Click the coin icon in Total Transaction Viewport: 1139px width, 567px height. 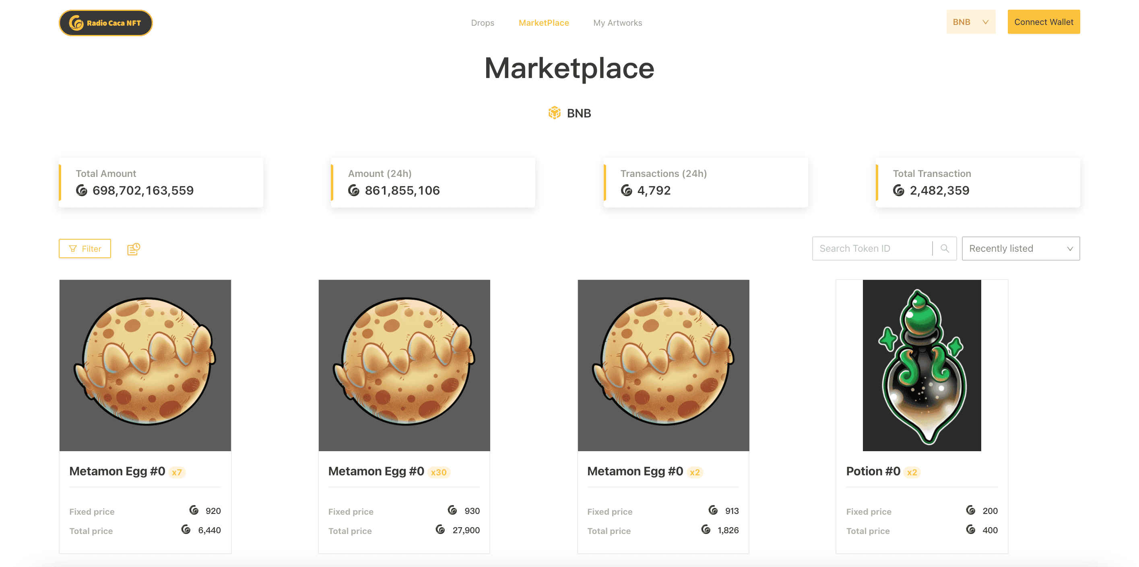pos(898,191)
